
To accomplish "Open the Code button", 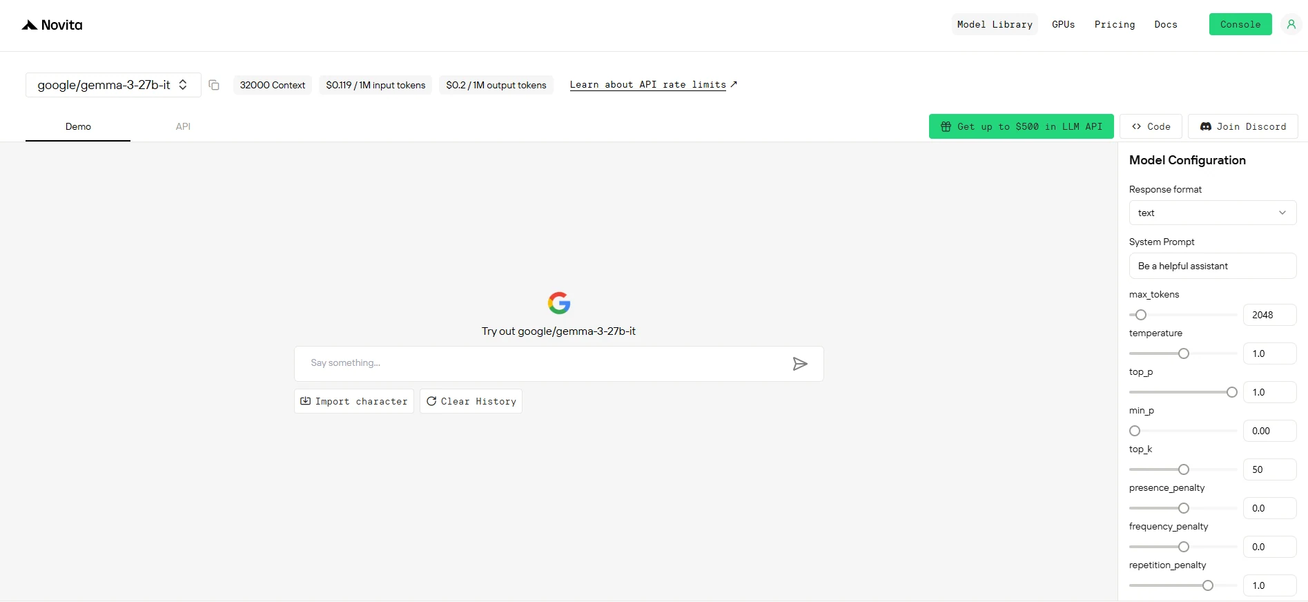I will tap(1151, 126).
